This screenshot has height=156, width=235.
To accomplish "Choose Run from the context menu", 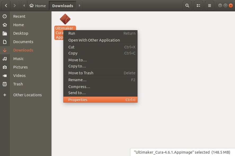I will coord(100,33).
